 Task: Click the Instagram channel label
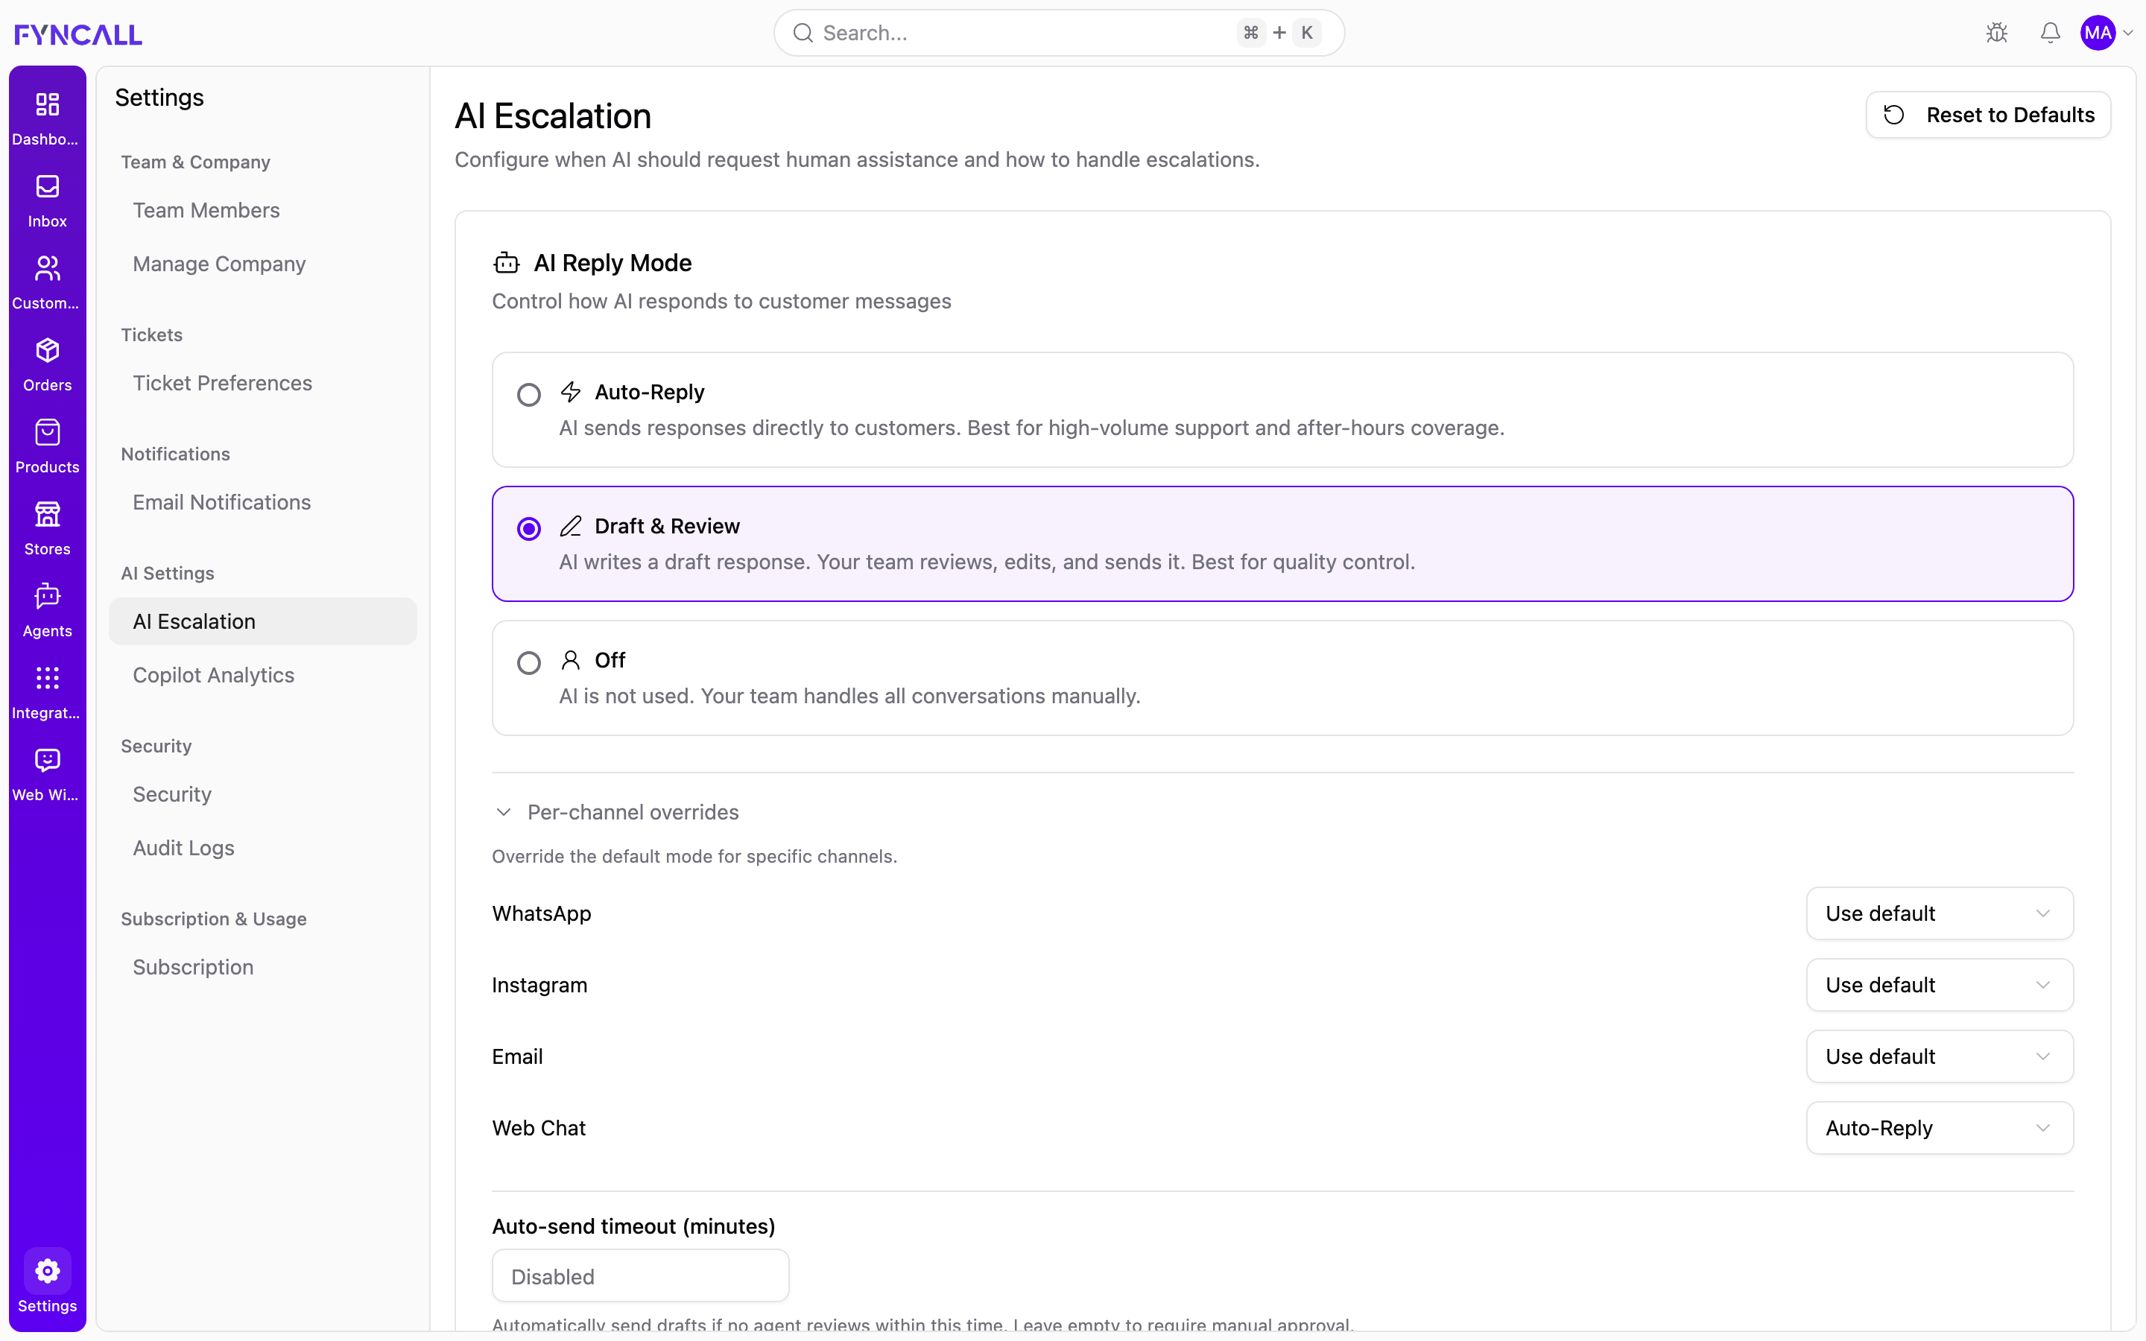[540, 984]
